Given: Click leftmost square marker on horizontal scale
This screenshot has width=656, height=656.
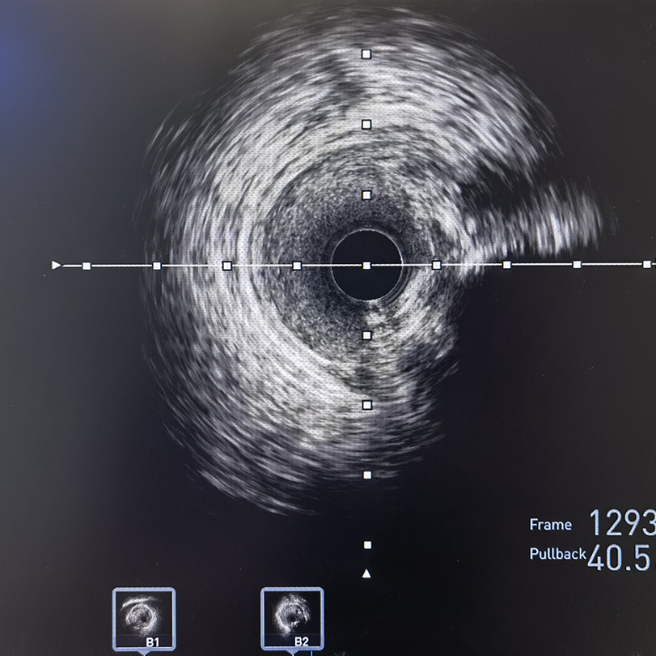Looking at the screenshot, I should click(87, 266).
